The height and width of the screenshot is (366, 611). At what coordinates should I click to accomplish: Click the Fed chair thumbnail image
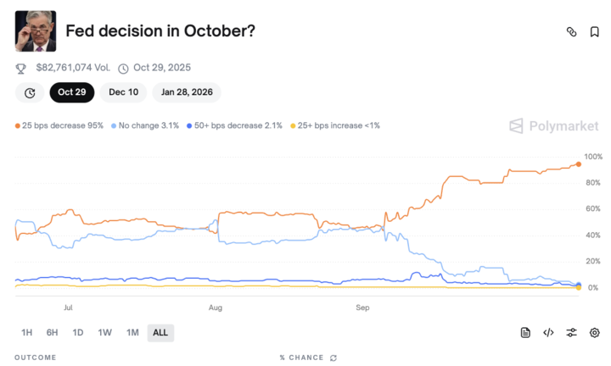point(36,31)
